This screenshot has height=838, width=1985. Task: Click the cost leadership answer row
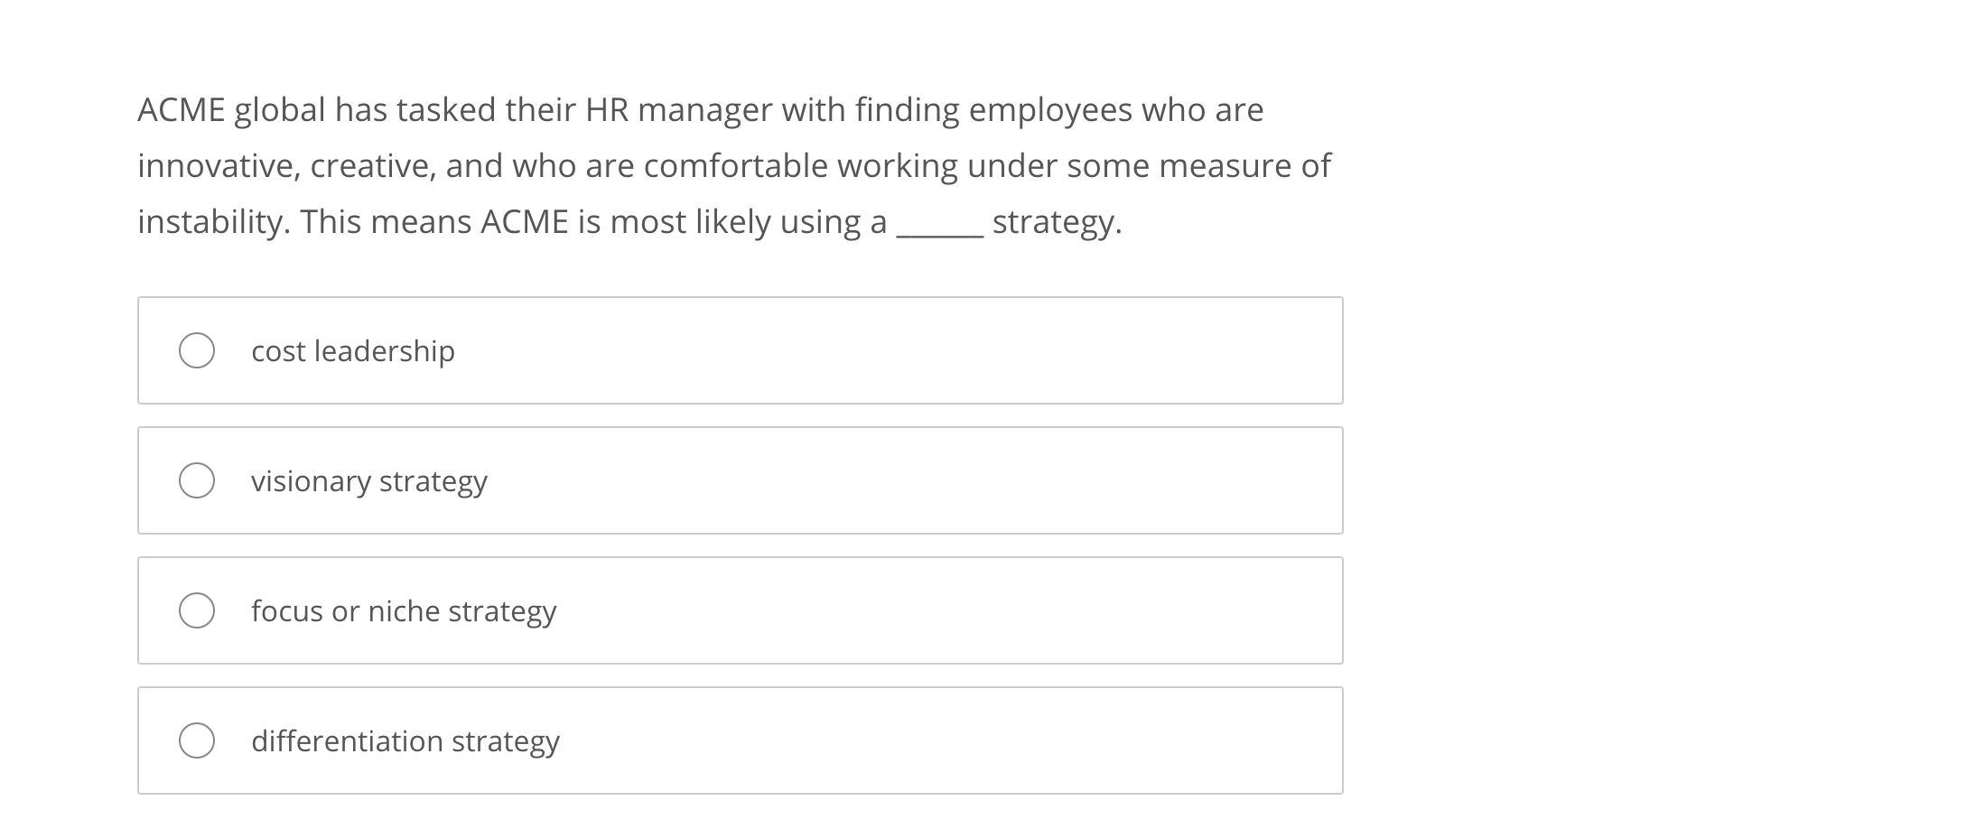tap(741, 350)
